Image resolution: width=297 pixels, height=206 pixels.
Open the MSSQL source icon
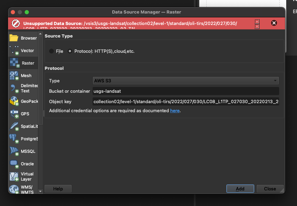point(14,151)
